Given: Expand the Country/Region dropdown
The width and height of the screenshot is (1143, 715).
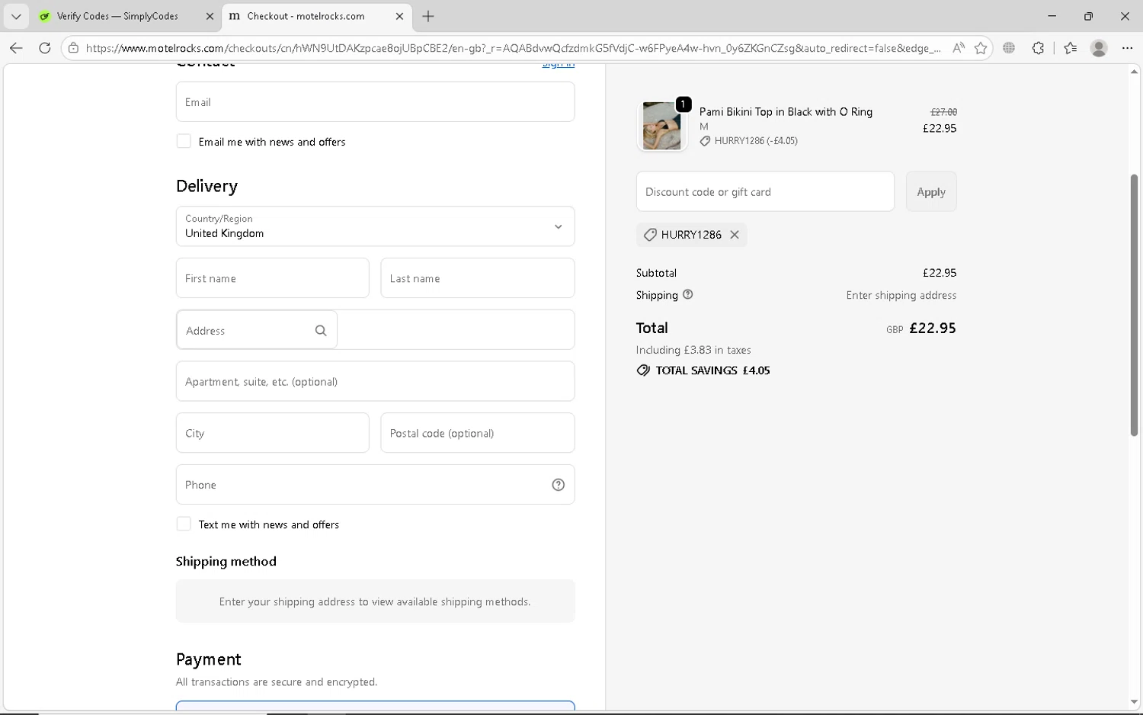Looking at the screenshot, I should point(558,226).
